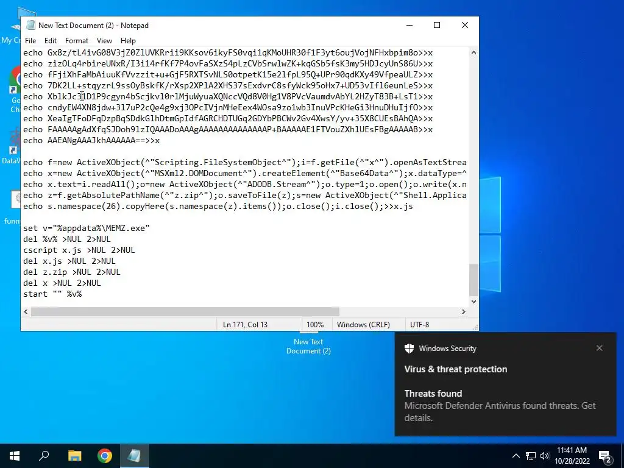624x468 pixels.
Task: Click the Windows Security shield icon in notification
Action: (409, 349)
